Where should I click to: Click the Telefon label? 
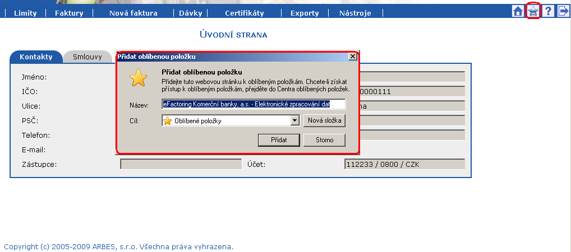[36, 136]
